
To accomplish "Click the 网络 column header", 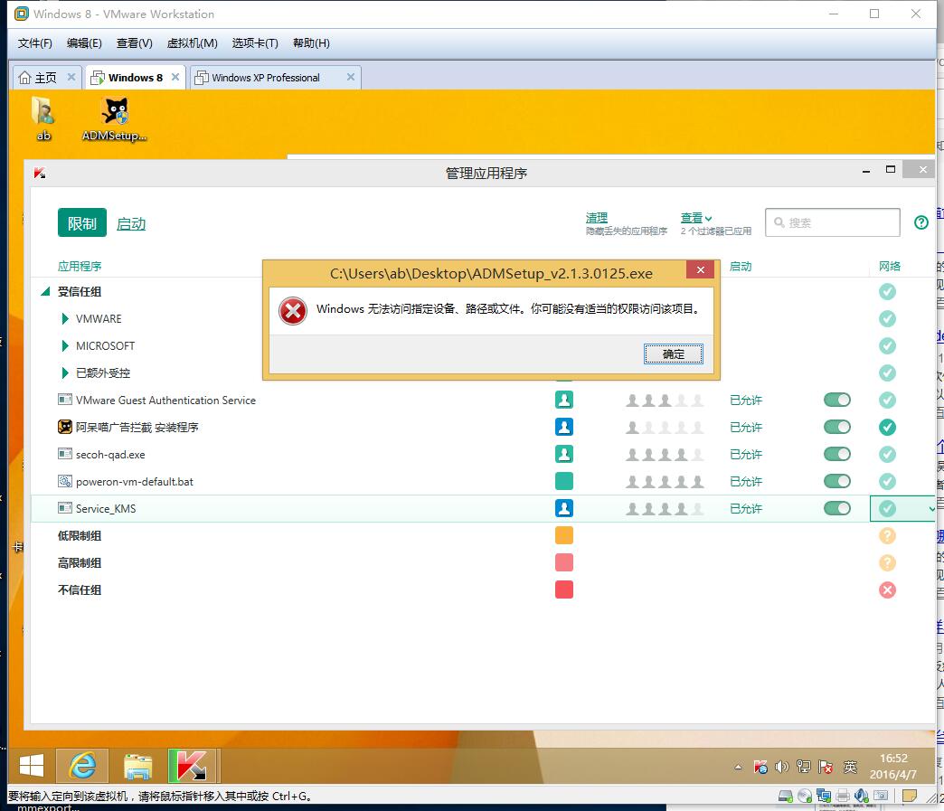I will [889, 266].
